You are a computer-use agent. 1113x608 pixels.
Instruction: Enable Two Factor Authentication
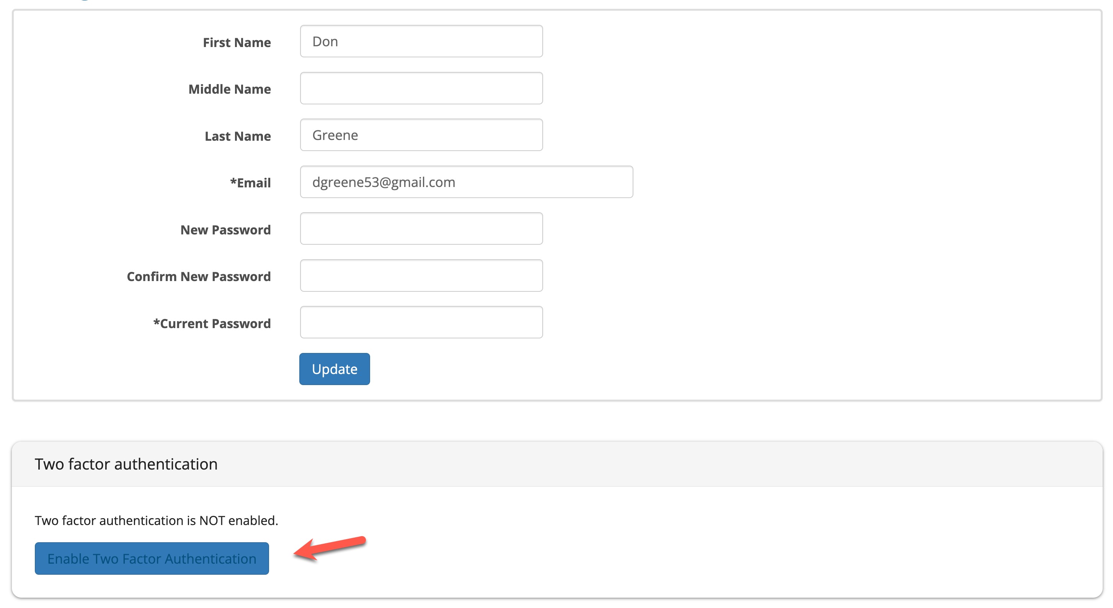click(151, 558)
